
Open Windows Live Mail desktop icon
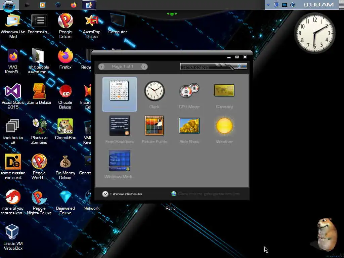[x=13, y=26]
